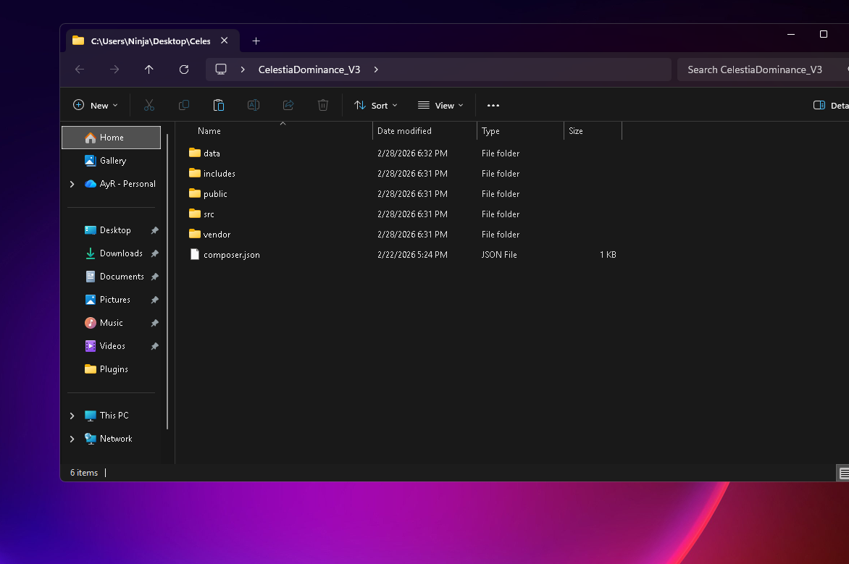Click the Cut scissors icon
Image resolution: width=849 pixels, height=564 pixels.
[149, 106]
